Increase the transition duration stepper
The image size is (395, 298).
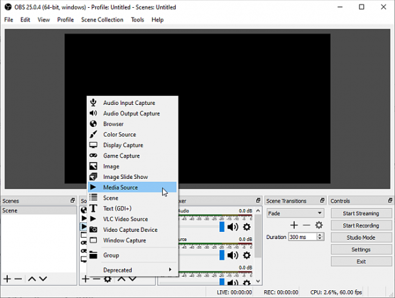coord(320,235)
